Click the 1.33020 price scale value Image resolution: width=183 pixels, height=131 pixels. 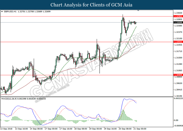[178, 13]
